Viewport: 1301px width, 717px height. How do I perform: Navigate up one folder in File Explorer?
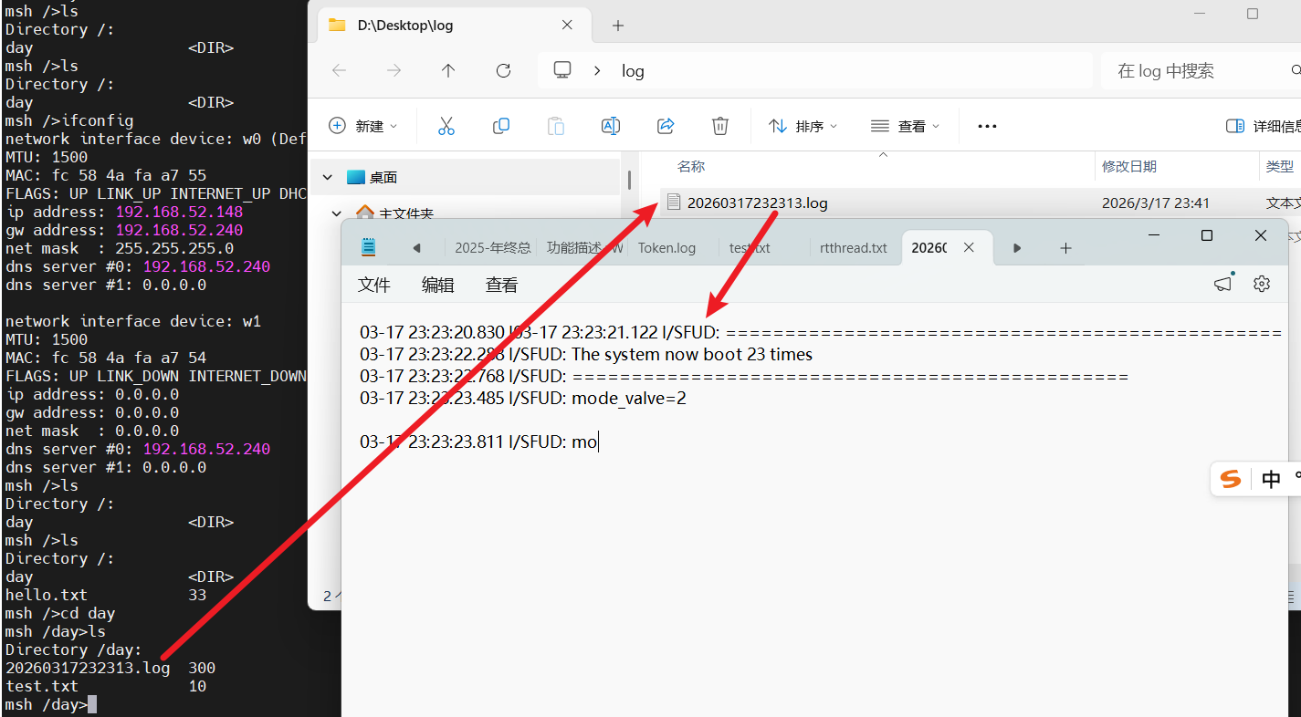pyautogui.click(x=448, y=70)
